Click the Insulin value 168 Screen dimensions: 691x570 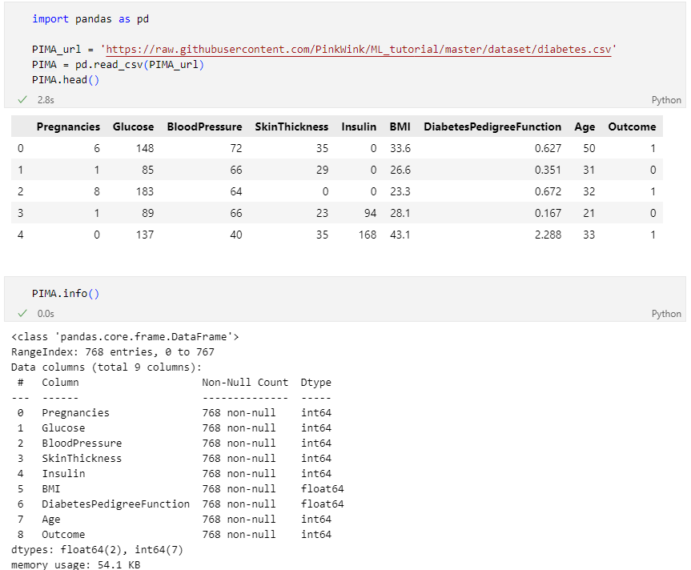(x=368, y=235)
